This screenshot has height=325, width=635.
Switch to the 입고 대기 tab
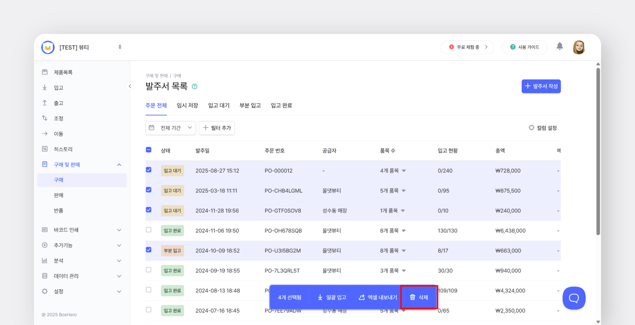click(219, 105)
